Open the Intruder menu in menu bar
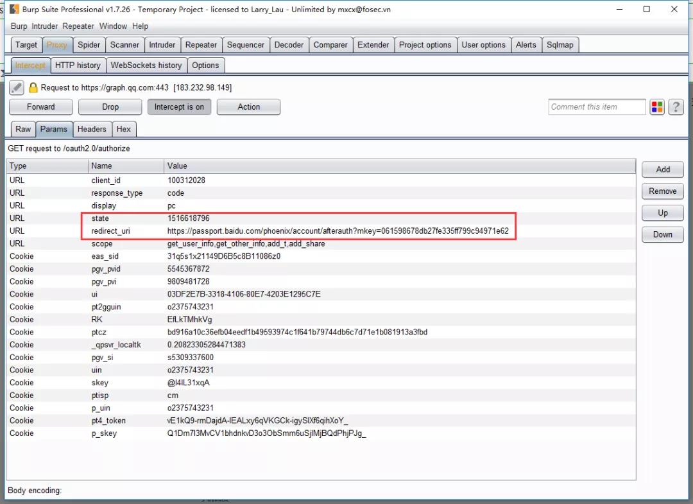The height and width of the screenshot is (504, 693). (x=45, y=26)
